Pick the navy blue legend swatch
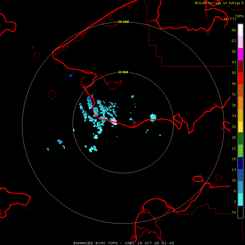 click(240, 163)
